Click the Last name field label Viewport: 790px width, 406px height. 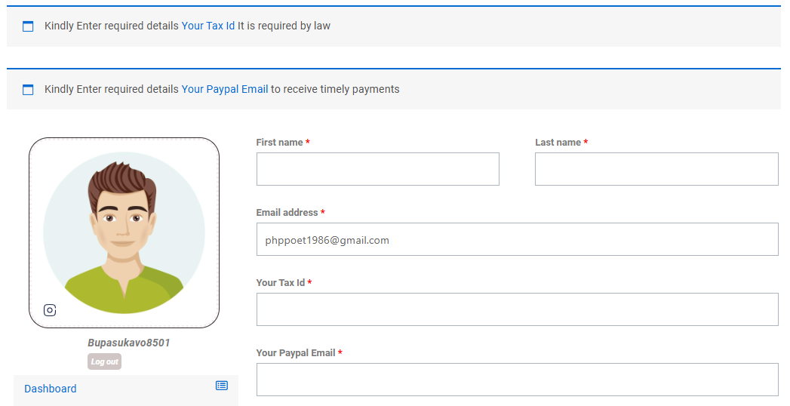(x=558, y=143)
